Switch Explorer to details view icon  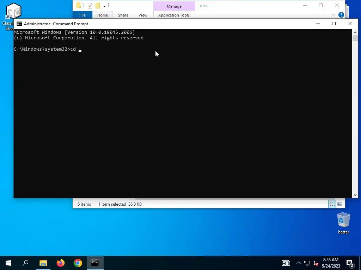[332, 204]
